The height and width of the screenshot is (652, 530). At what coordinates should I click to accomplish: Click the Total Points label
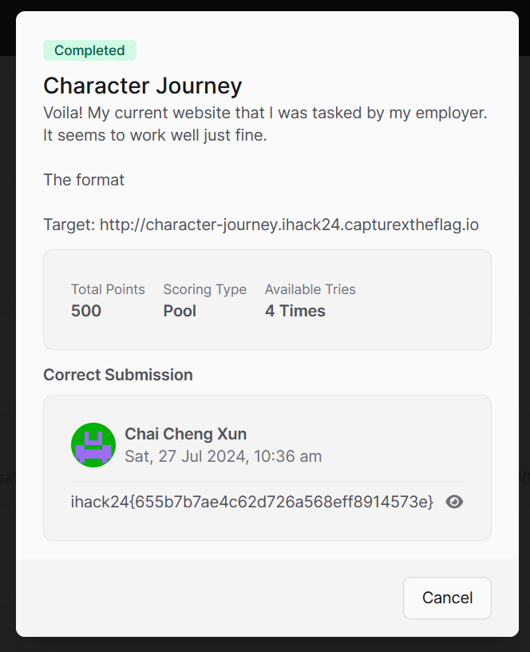tap(108, 289)
